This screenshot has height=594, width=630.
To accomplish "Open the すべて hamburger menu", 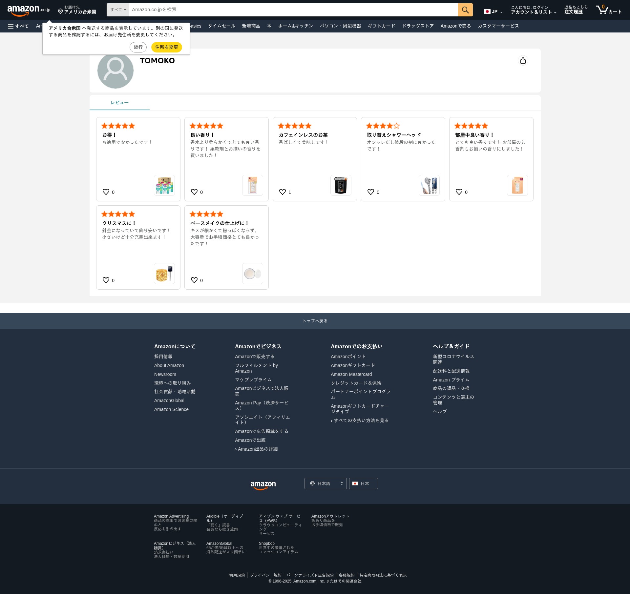I will [x=18, y=26].
